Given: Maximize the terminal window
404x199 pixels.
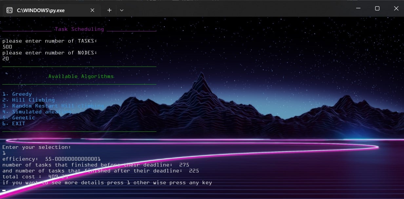Looking at the screenshot, I should click(377, 9).
